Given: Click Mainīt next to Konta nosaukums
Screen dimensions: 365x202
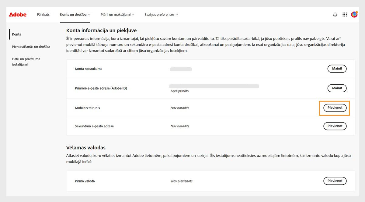Looking at the screenshot, I should [337, 69].
